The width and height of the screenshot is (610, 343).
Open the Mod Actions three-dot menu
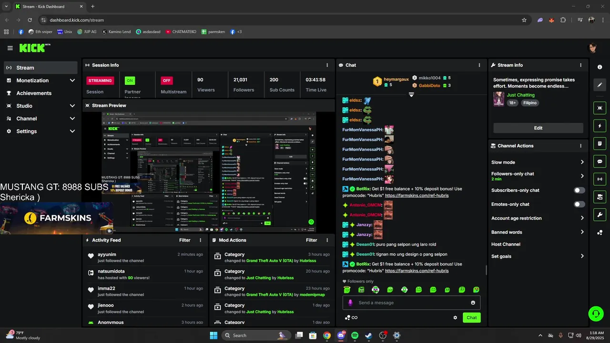click(x=327, y=240)
